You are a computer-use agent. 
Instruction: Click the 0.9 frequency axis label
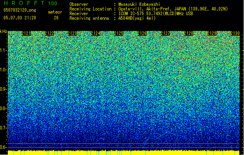[3, 89]
